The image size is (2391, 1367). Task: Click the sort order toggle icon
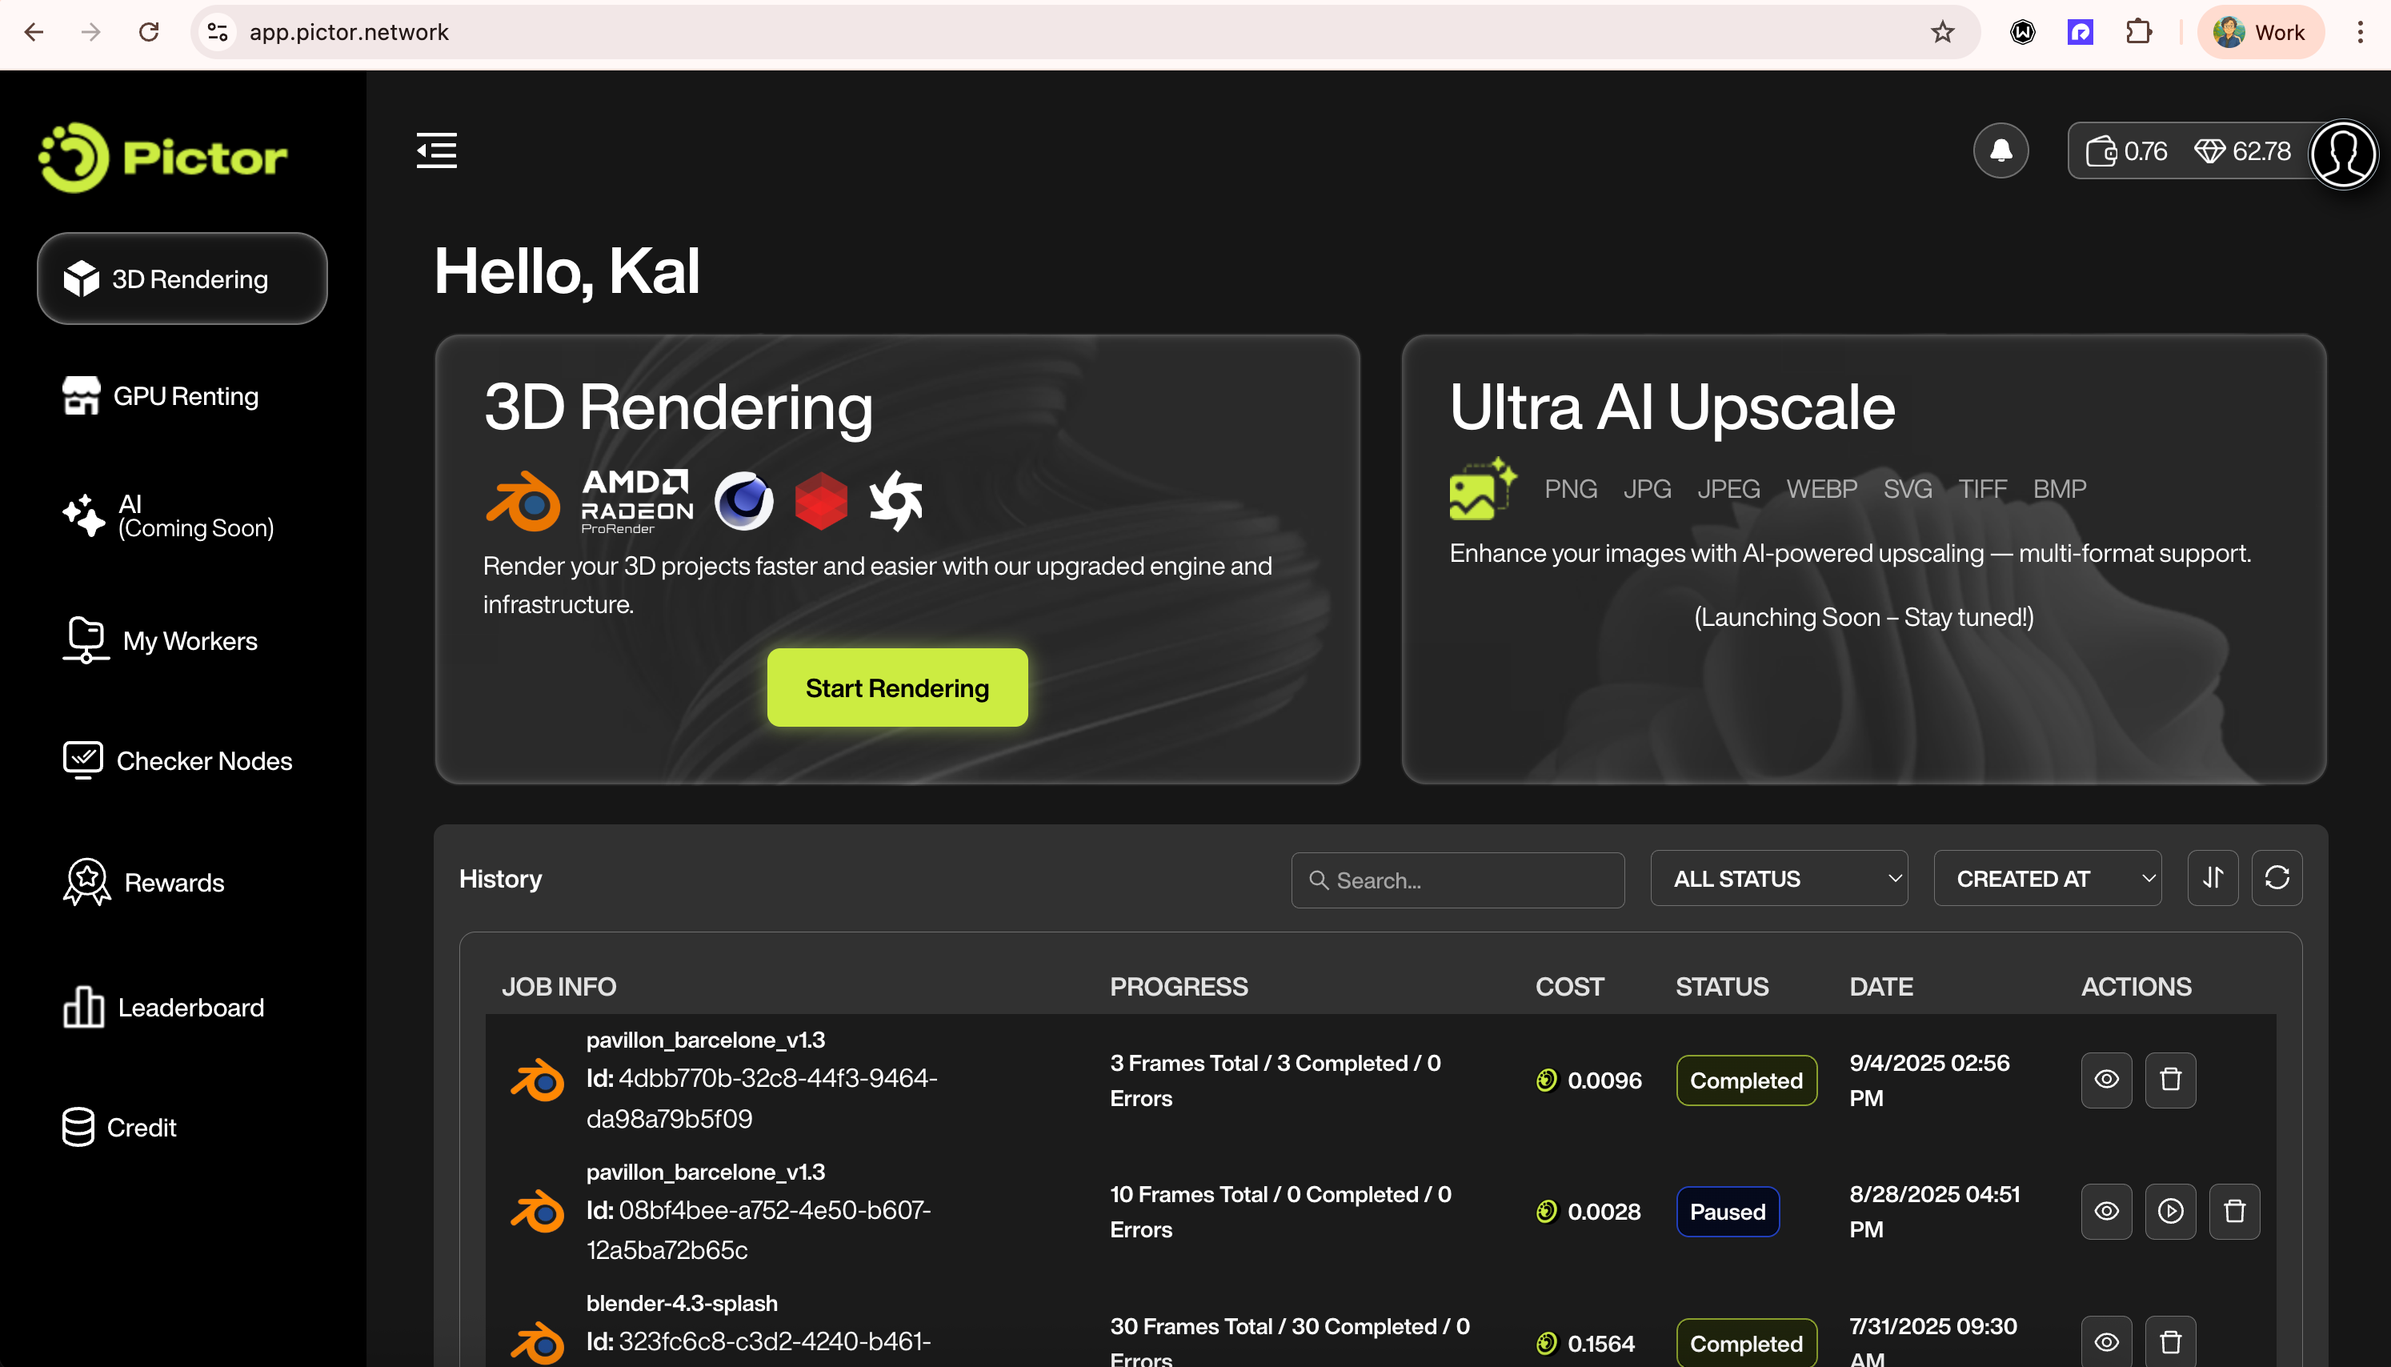(2213, 878)
